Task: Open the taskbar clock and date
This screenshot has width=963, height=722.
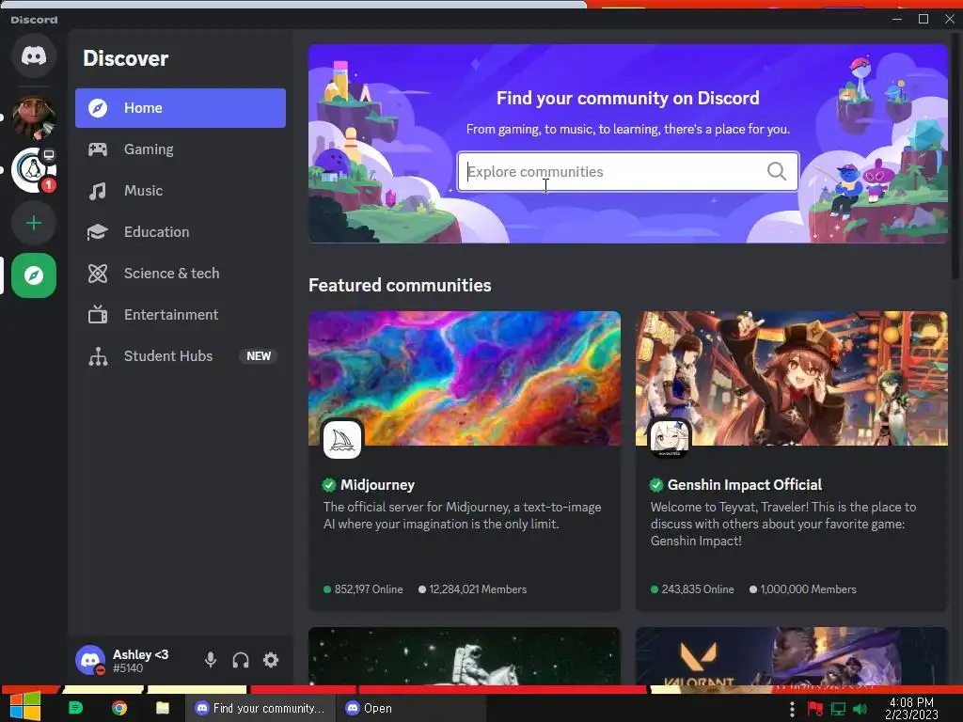Action: click(911, 708)
